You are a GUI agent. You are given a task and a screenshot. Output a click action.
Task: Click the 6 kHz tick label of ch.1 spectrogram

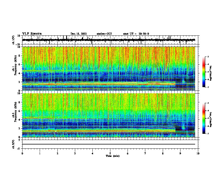(x=19, y=64)
